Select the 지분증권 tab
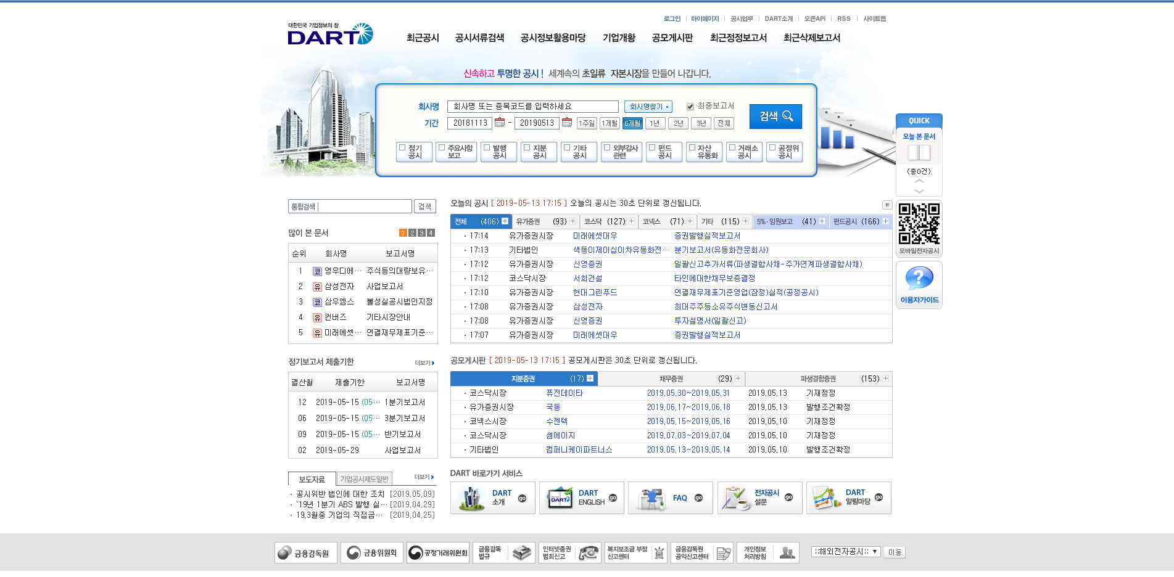1174x577 pixels. [x=523, y=379]
